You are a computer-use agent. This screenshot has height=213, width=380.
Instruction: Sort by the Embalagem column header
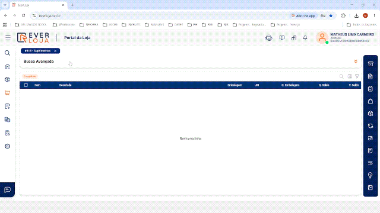click(235, 85)
